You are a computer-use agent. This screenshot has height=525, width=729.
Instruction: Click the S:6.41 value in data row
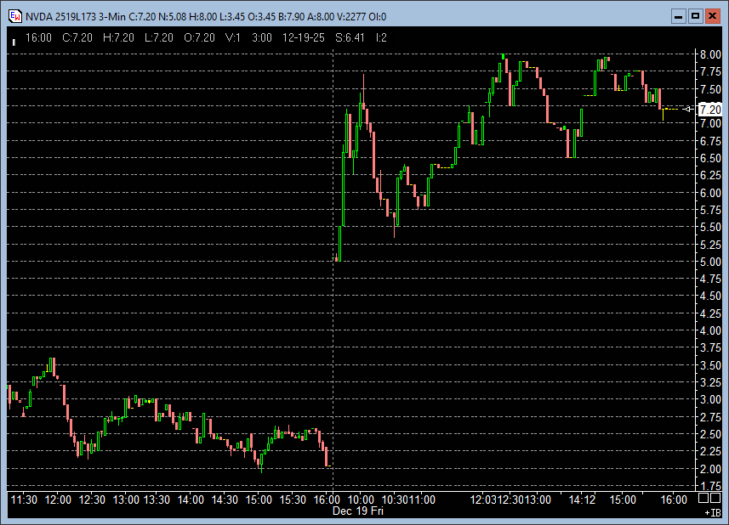pyautogui.click(x=352, y=37)
